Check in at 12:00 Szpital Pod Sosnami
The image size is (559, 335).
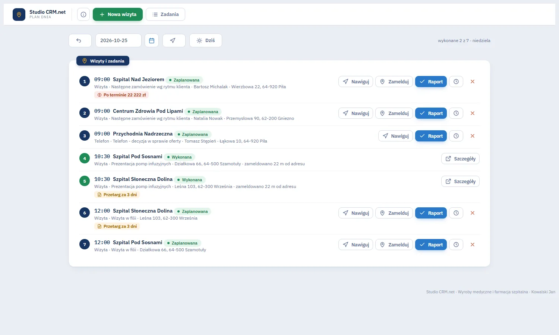pyautogui.click(x=394, y=245)
